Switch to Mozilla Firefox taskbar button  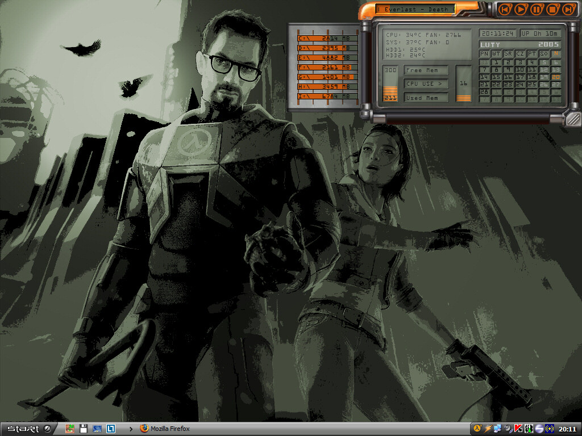(165, 429)
